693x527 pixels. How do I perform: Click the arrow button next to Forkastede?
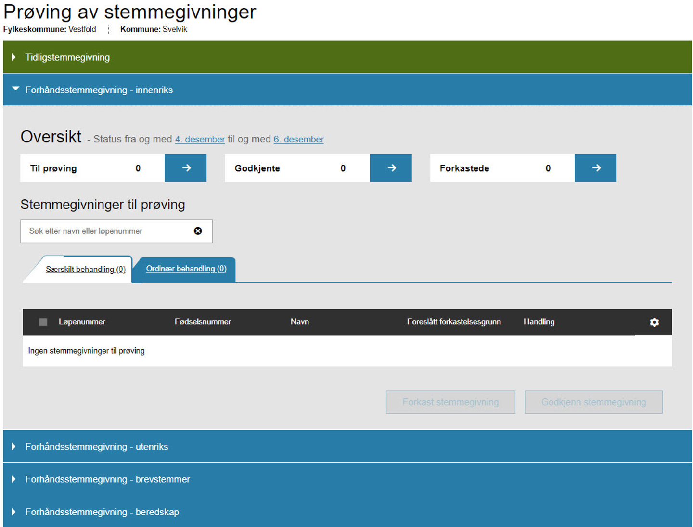[595, 168]
